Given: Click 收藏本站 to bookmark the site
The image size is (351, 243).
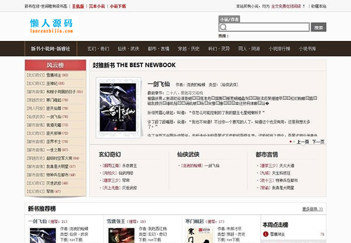Looking at the screenshot, I should coord(319,6).
